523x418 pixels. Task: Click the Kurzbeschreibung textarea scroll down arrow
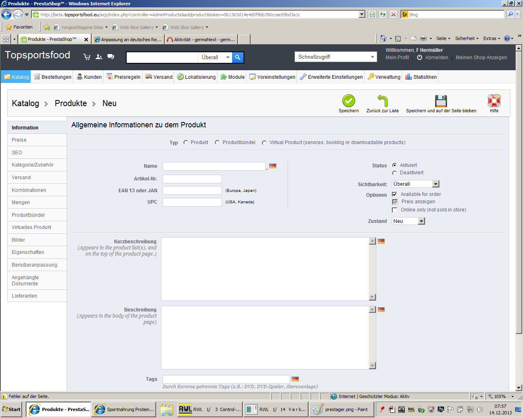coord(372,297)
